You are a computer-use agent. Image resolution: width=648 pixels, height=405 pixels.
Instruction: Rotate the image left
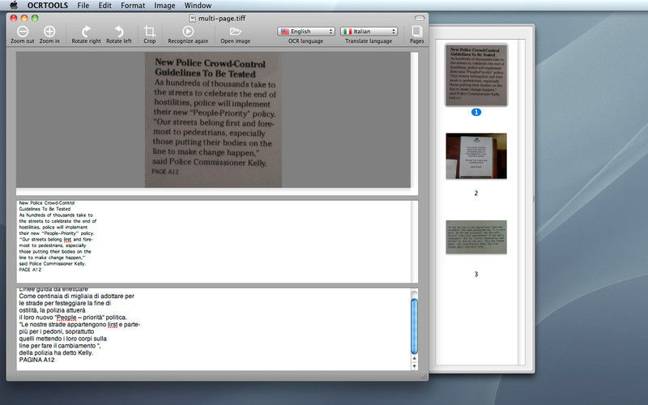(x=118, y=32)
